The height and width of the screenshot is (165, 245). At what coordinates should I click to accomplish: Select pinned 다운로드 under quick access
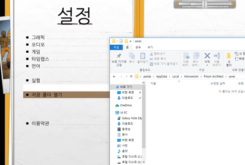pyautogui.click(x=127, y=98)
